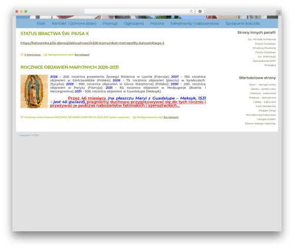This screenshot has width=294, height=249.
Task: Click the Our Lady of Guadalupe image
Action: point(34,91)
